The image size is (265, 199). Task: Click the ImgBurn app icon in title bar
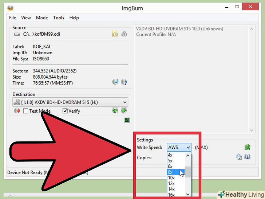10,8
